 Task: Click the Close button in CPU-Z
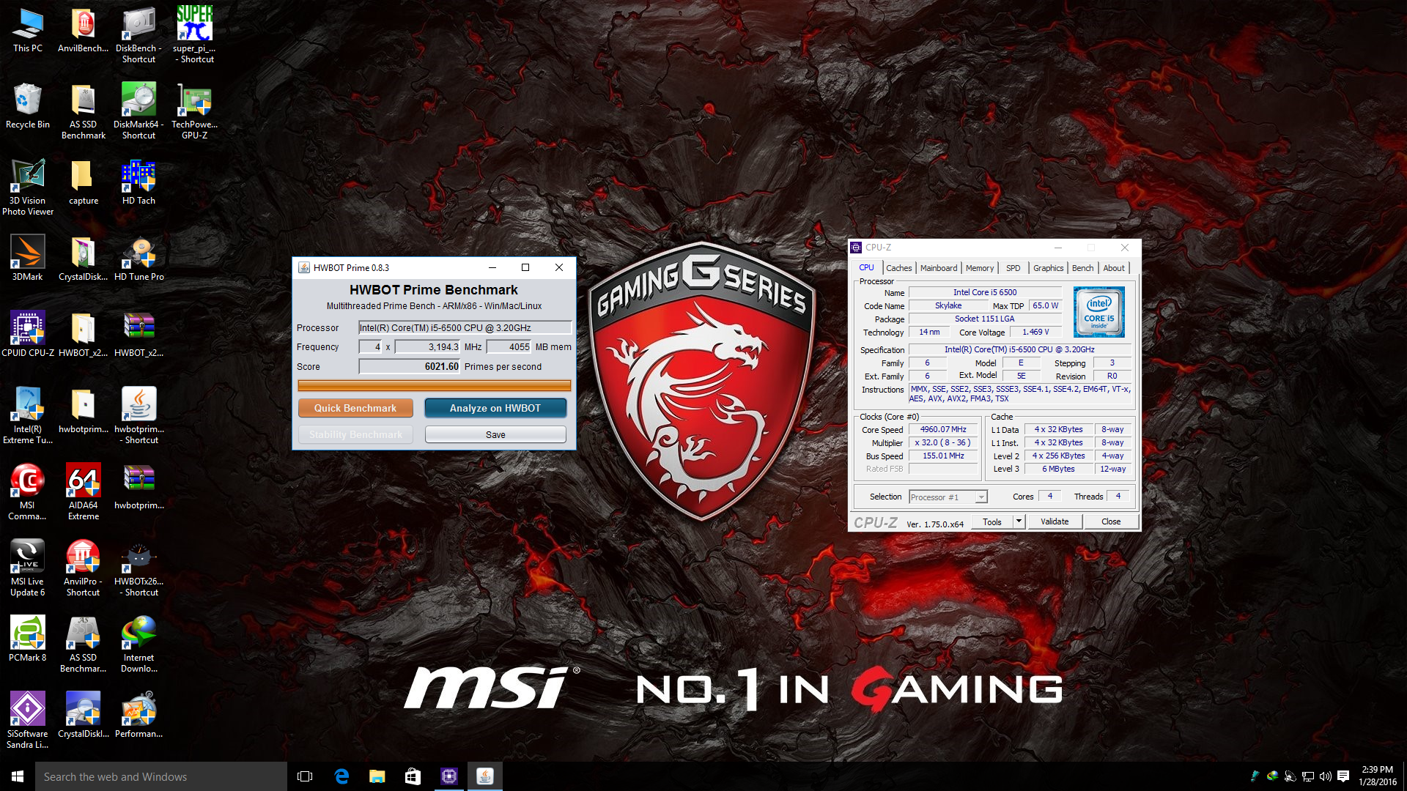(1111, 521)
